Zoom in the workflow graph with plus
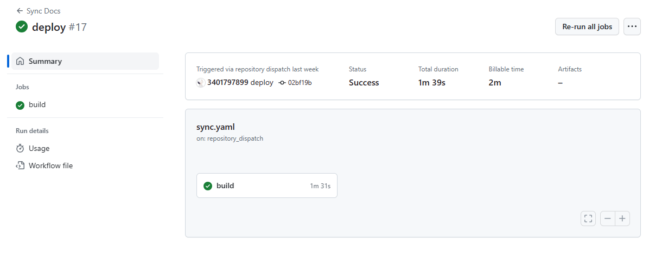649x258 pixels. pos(622,219)
